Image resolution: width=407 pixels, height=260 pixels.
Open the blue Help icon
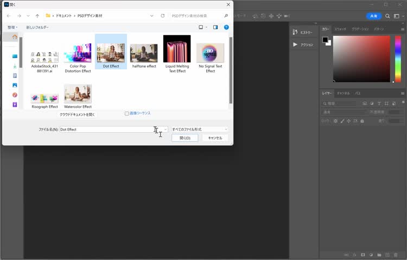226,27
